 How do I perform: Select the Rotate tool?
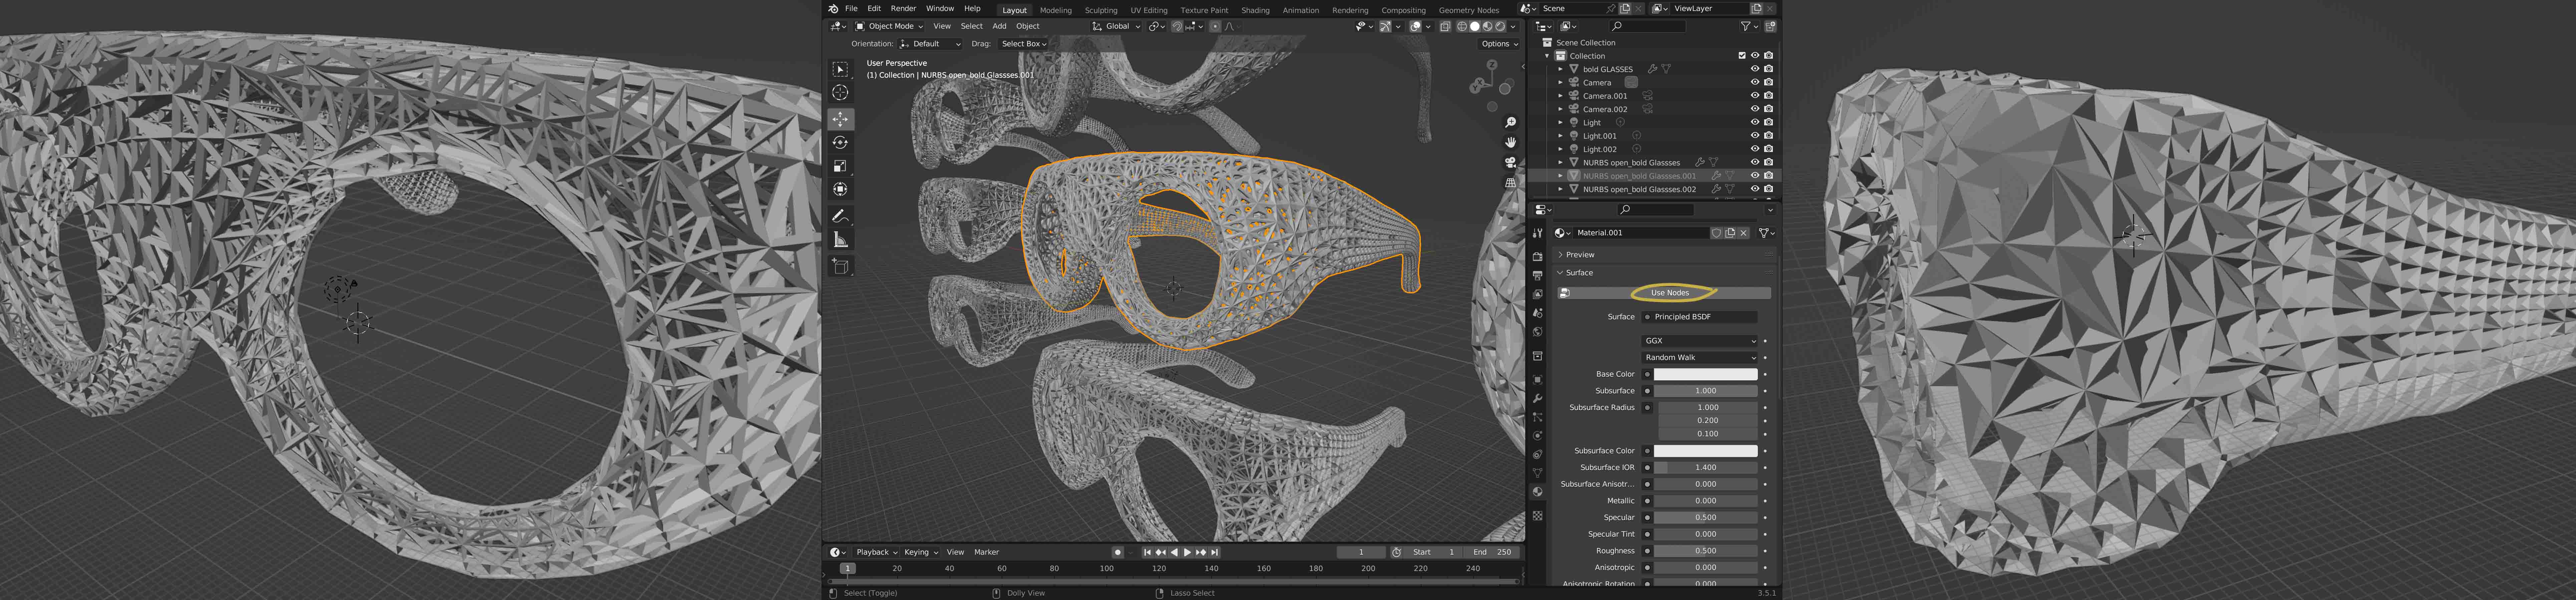840,143
